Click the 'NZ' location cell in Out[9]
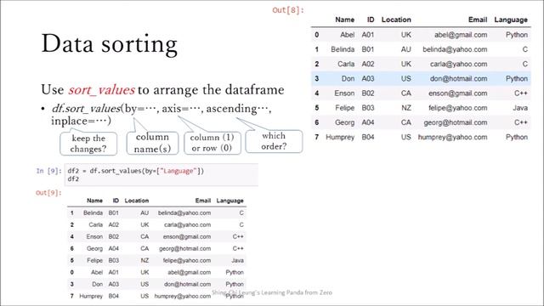544x306 pixels. click(x=144, y=260)
